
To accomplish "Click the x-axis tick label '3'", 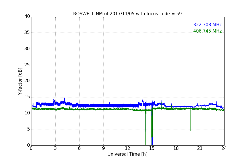I will (55, 148).
